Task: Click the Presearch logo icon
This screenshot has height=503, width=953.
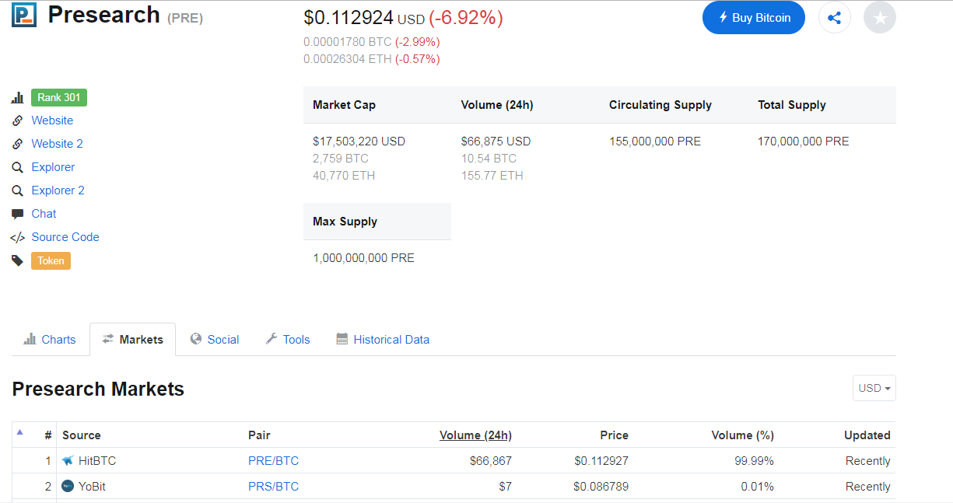Action: (x=24, y=15)
